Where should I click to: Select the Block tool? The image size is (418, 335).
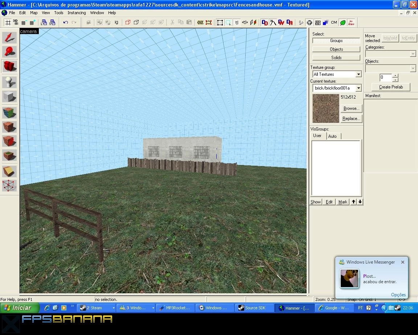(9, 96)
